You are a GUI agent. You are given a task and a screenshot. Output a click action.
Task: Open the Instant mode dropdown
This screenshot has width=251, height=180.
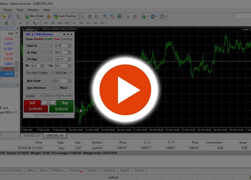34,96
